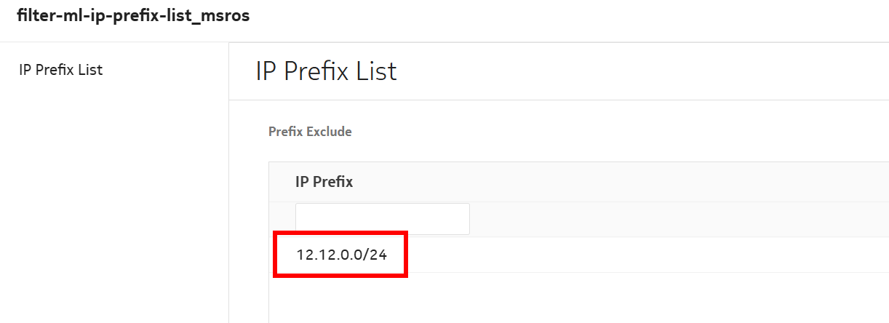Click the divider between sidebar and main panel
889x323 pixels.
click(228, 182)
